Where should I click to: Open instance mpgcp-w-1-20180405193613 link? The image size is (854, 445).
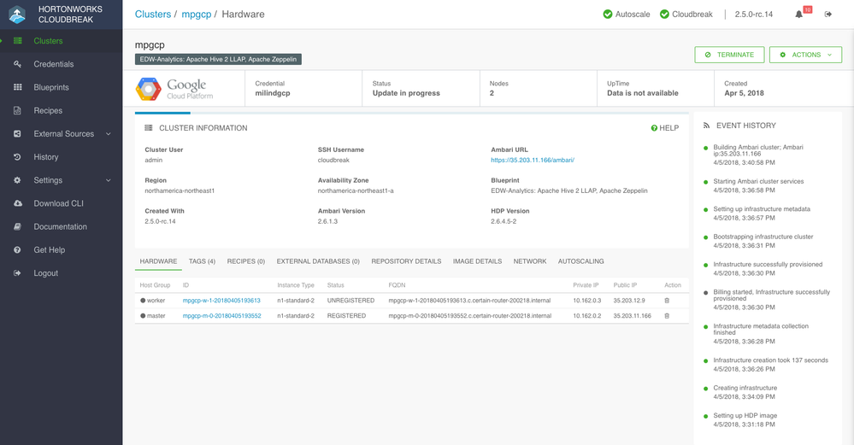click(221, 301)
